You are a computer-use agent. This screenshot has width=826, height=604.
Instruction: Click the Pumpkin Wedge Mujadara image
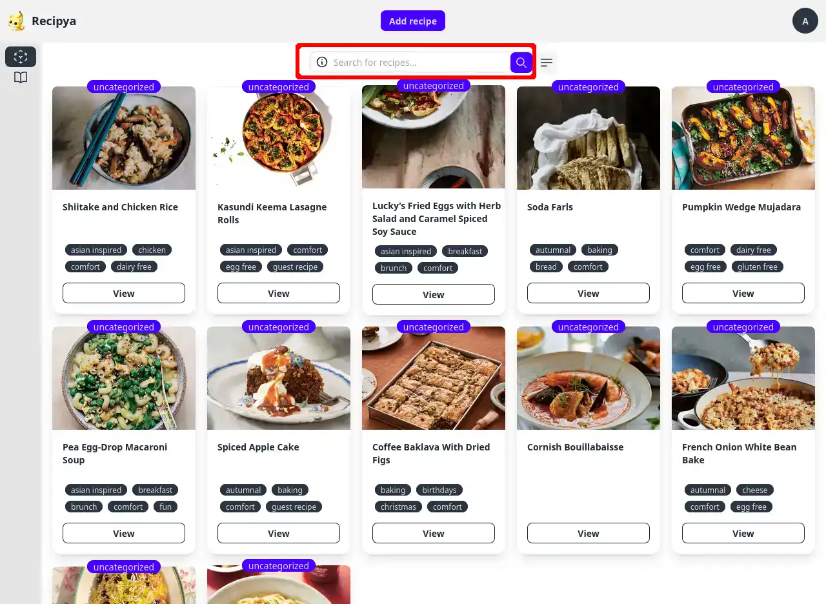click(x=743, y=138)
